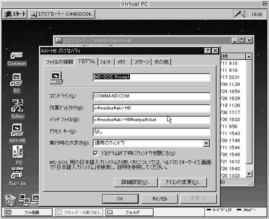Minimize the Explorer window
Viewport: 269px width, 219px height.
coord(235,40)
